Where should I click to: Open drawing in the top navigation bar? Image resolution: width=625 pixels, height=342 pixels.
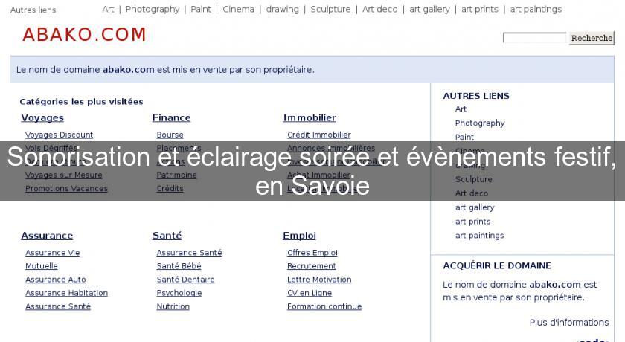pyautogui.click(x=282, y=9)
